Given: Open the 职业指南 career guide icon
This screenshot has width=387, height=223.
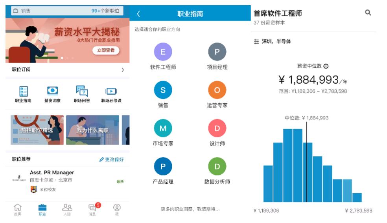Looking at the screenshot, I should point(24,91).
